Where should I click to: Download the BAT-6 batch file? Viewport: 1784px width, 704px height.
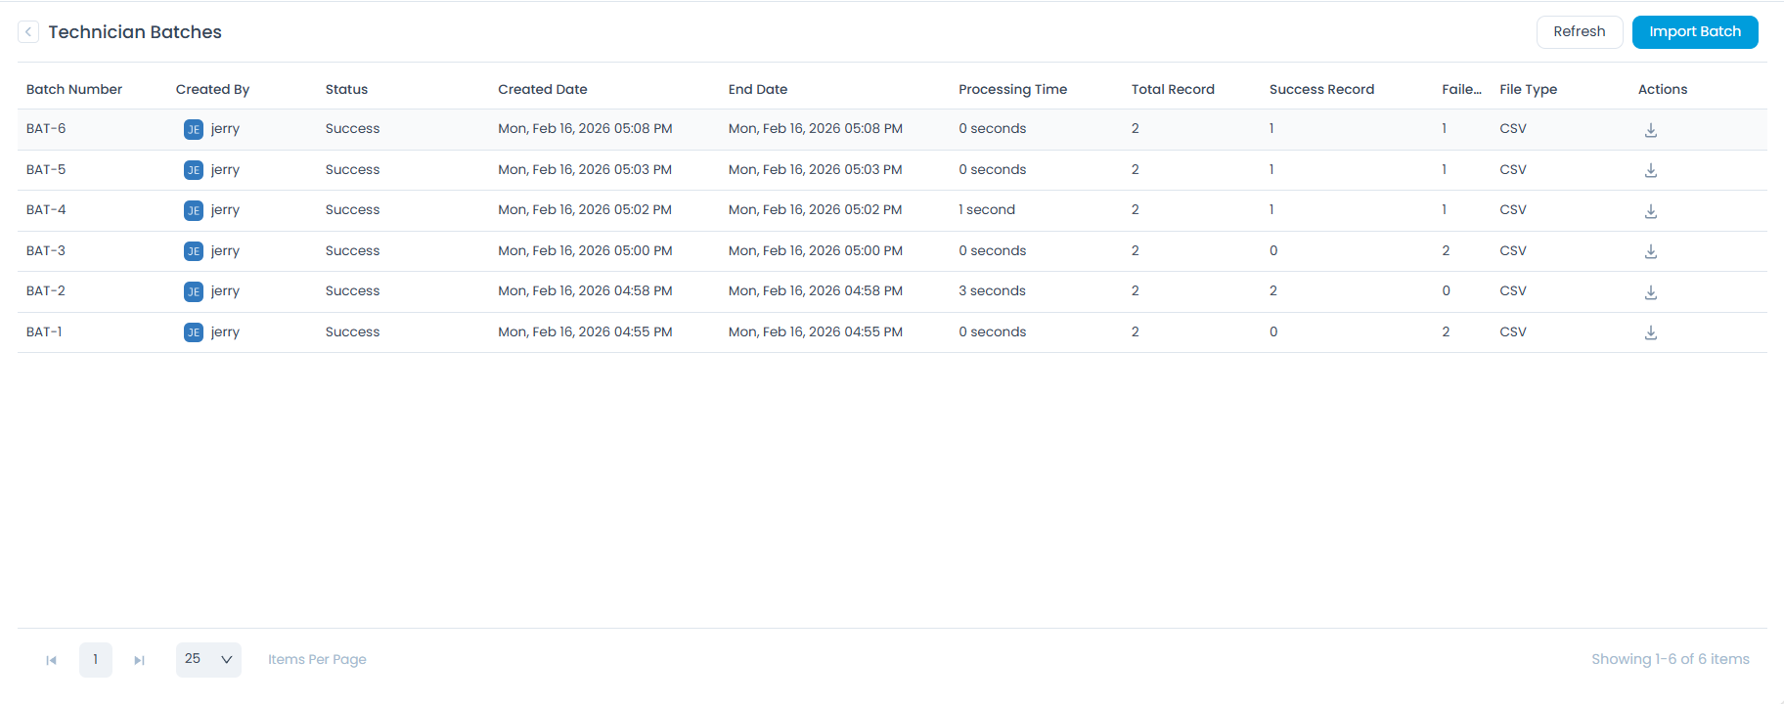pos(1651,130)
